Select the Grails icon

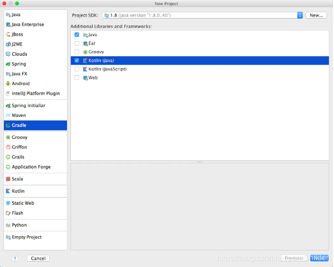8,157
